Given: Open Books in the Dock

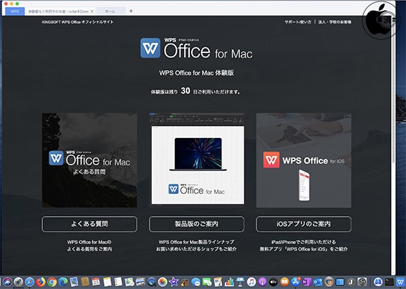Looking at the screenshot, I should point(284,282).
